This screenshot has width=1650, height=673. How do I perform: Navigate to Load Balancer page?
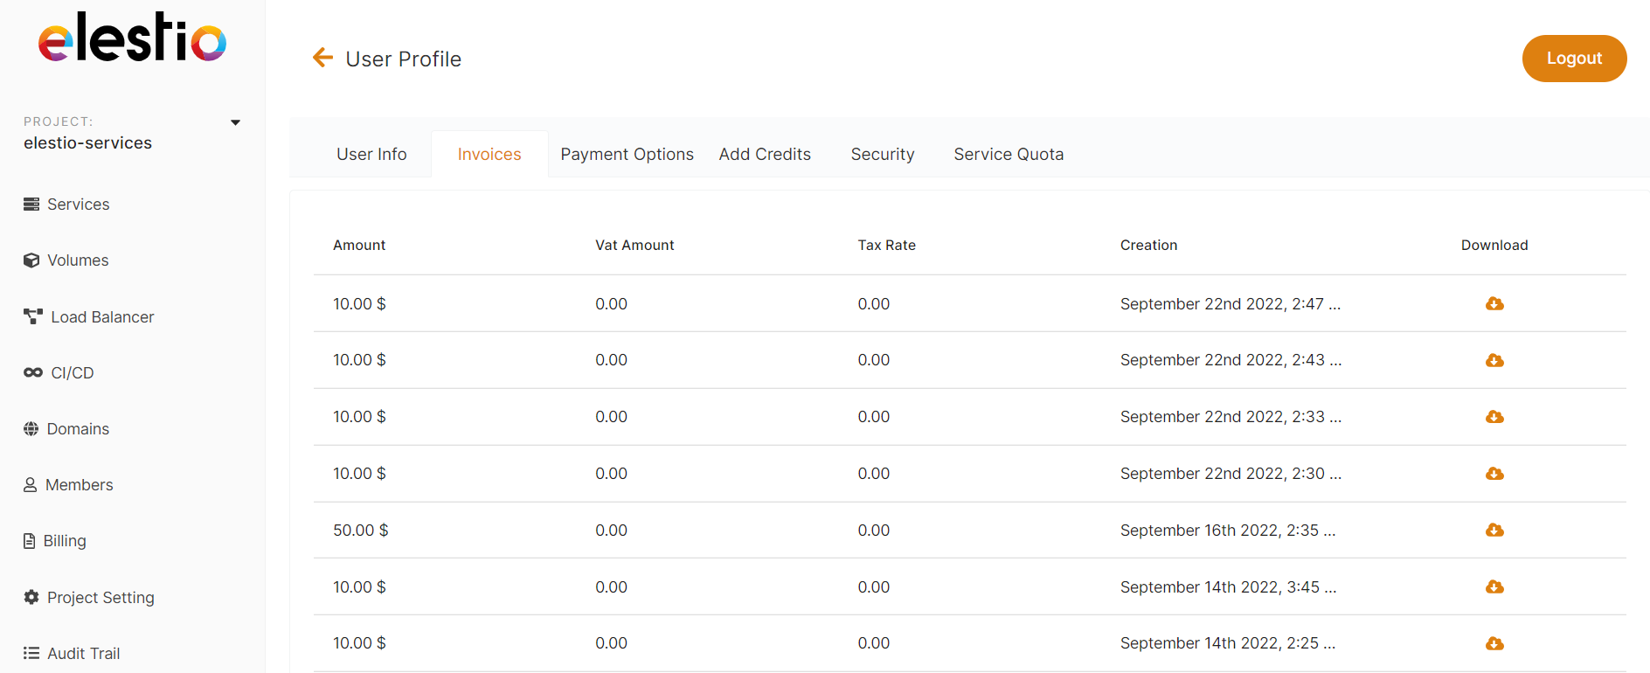pyautogui.click(x=101, y=317)
